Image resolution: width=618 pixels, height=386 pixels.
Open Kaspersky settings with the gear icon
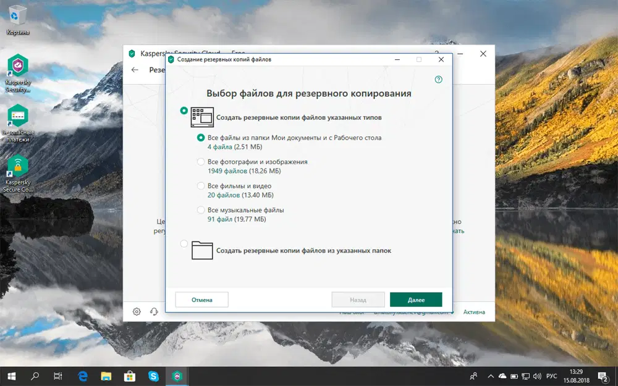coord(137,312)
